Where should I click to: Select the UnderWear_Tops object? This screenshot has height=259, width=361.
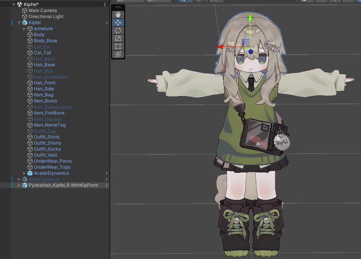click(52, 167)
